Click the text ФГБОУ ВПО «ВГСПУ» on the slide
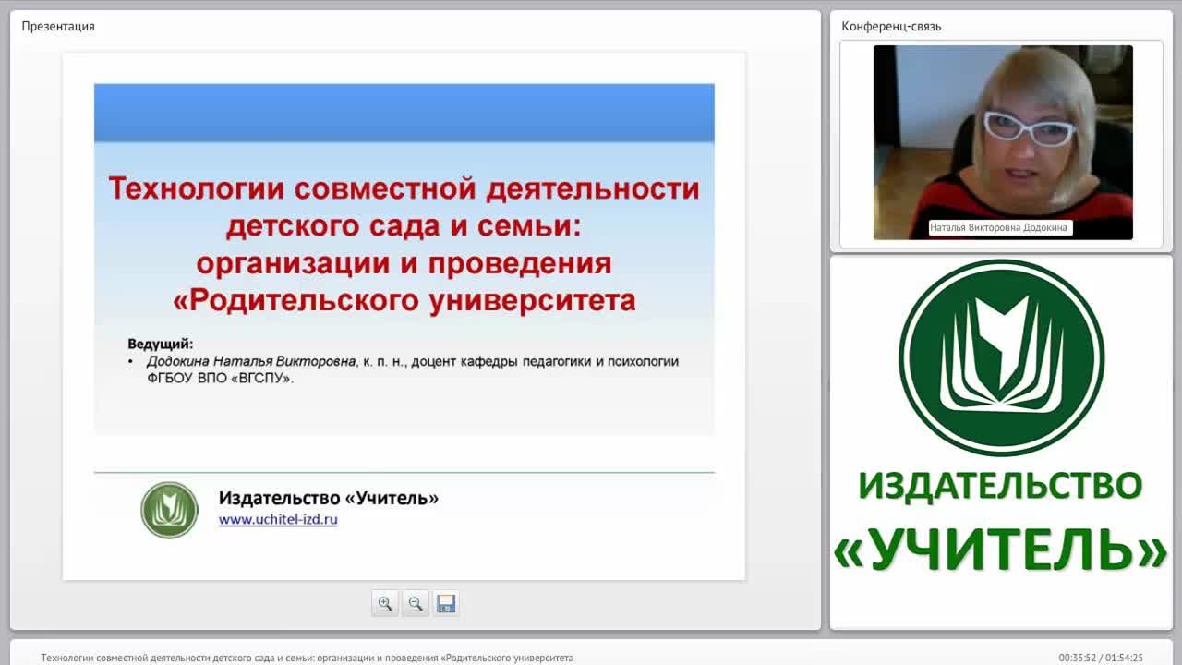This screenshot has width=1182, height=665. (219, 378)
